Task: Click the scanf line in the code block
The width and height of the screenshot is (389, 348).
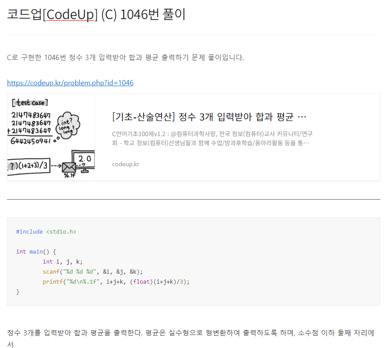Action: click(x=93, y=272)
